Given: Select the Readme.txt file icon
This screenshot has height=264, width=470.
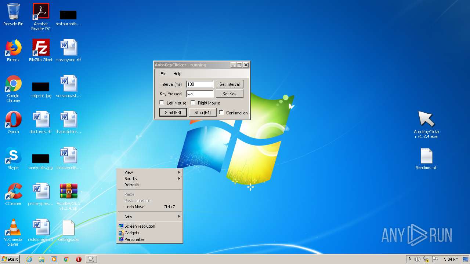Looking at the screenshot, I should [426, 158].
